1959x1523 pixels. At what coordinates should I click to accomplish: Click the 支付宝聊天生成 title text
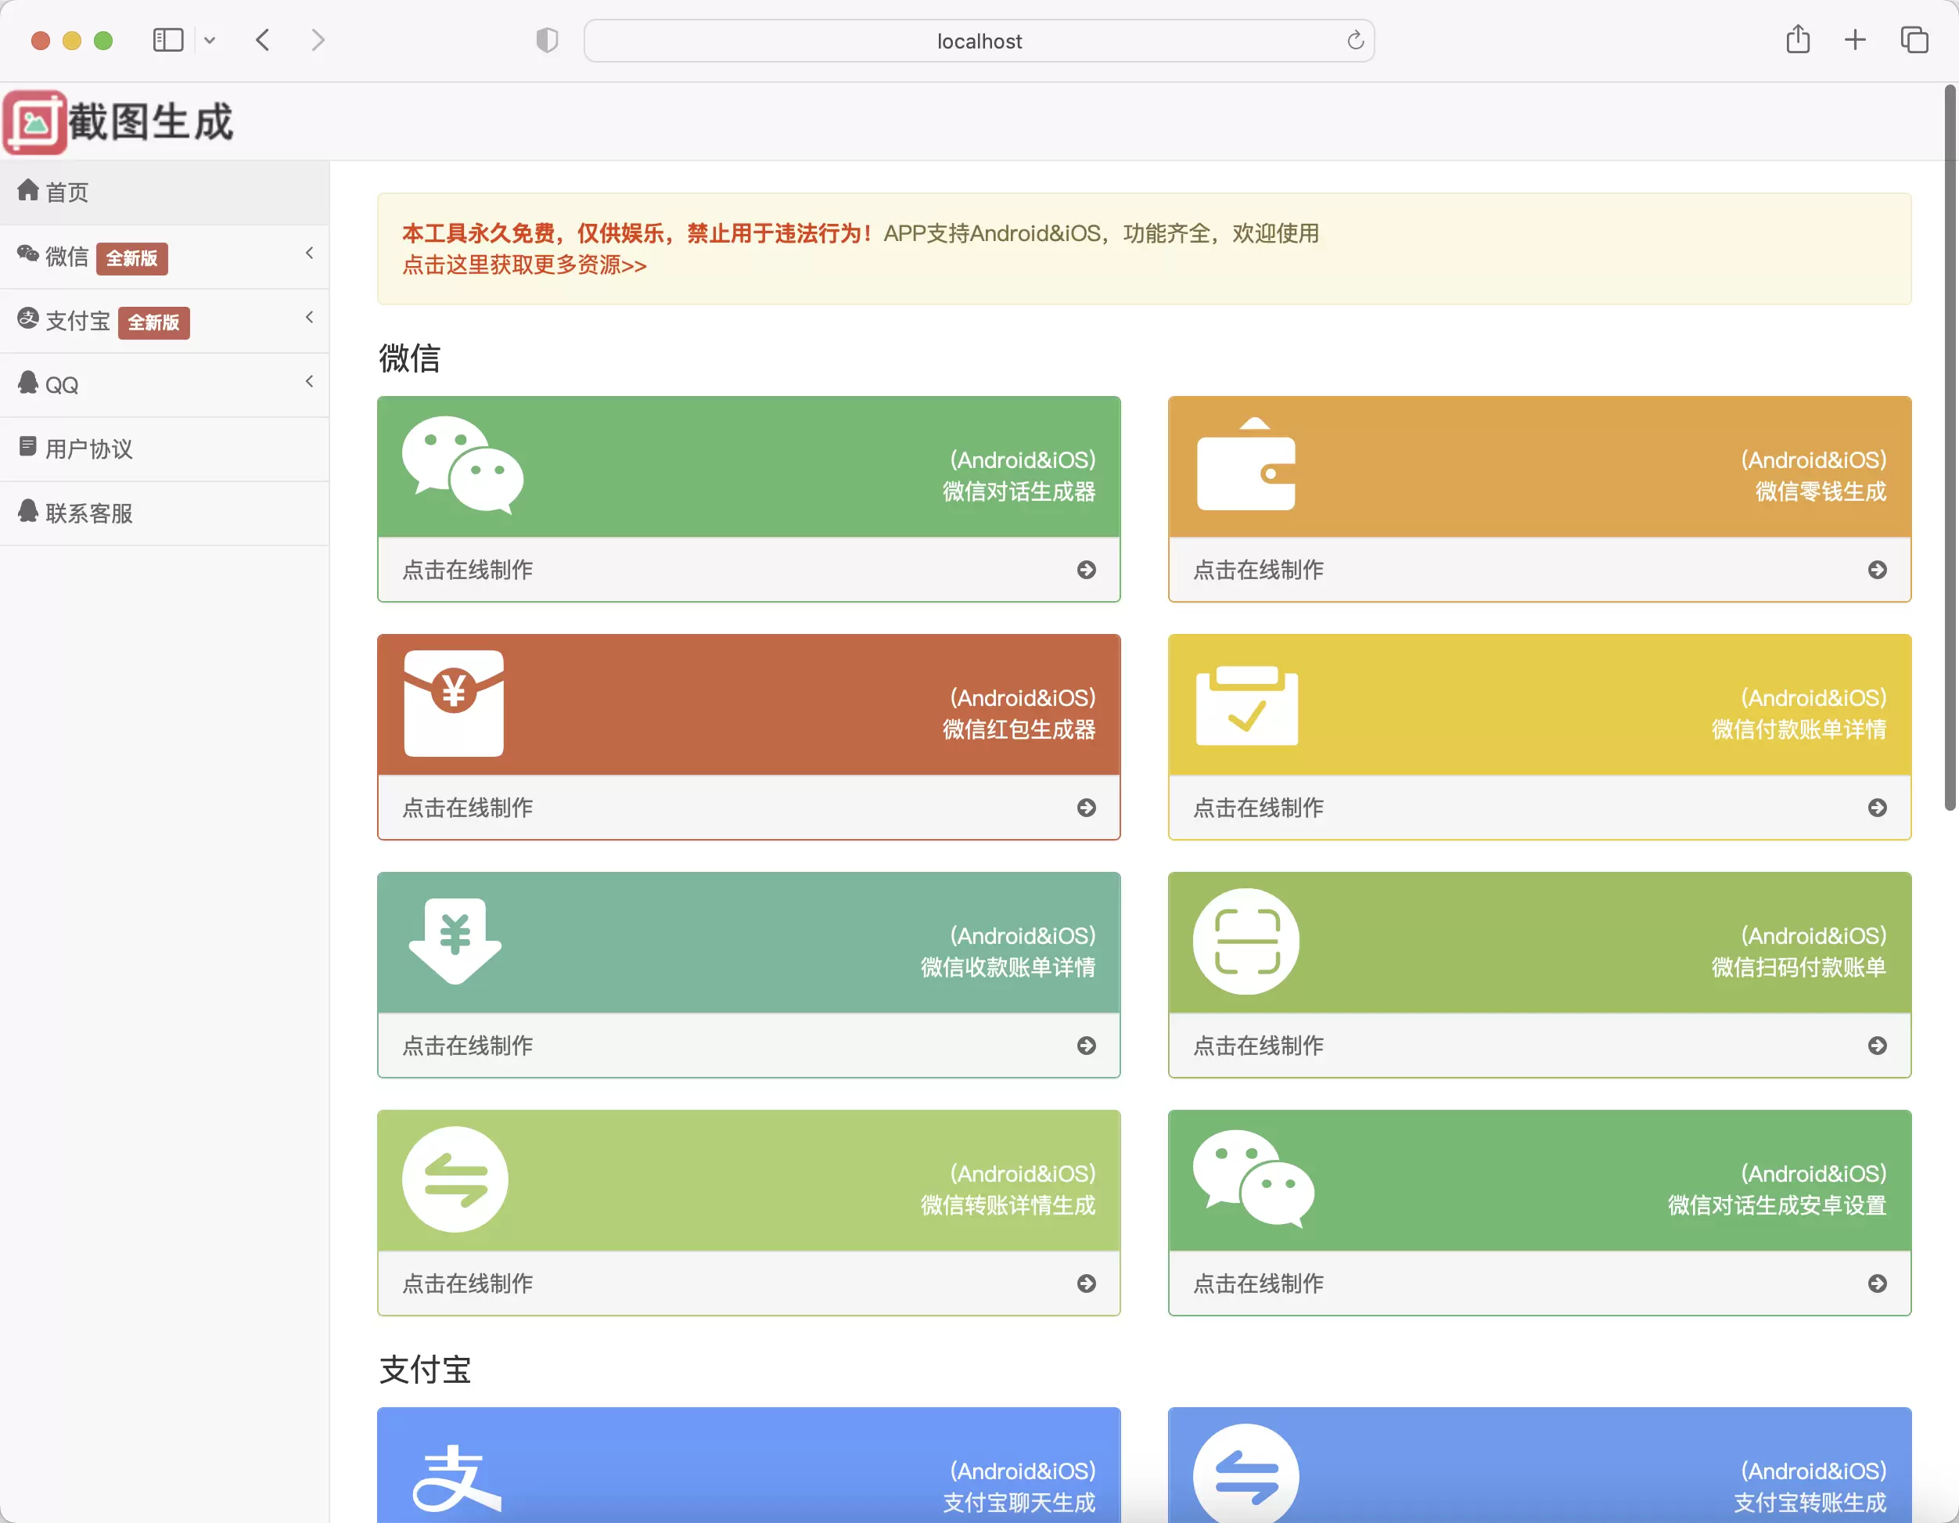point(1019,1503)
